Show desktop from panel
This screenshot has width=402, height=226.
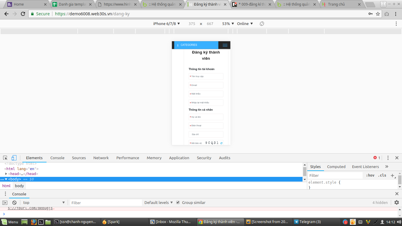24,222
